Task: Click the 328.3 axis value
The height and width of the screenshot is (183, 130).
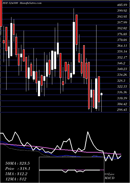Action: tap(121, 81)
